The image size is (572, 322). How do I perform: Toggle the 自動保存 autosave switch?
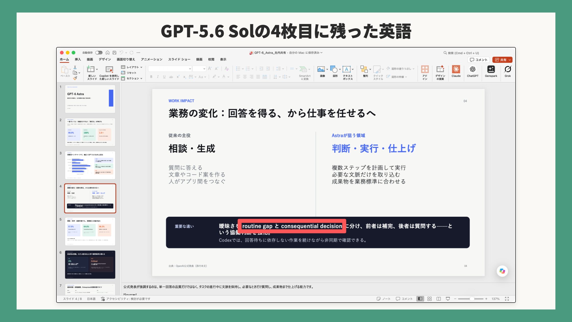coord(99,53)
